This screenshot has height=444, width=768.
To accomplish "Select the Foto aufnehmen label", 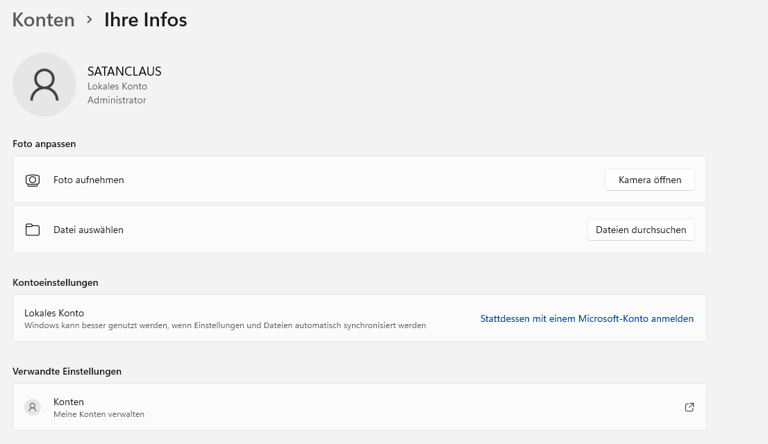I will pyautogui.click(x=89, y=180).
